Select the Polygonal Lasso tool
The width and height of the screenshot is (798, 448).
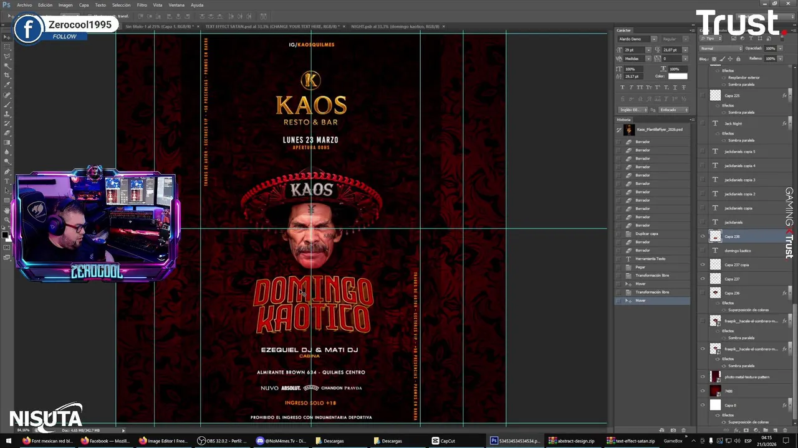click(x=7, y=56)
